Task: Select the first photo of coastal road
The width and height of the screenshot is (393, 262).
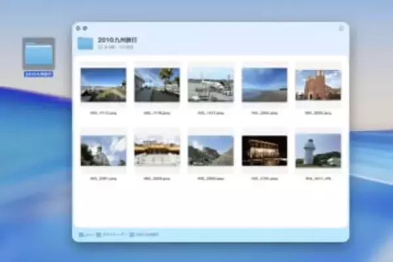Action: (103, 84)
